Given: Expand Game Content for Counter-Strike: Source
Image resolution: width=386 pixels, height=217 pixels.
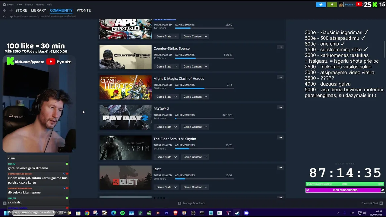Looking at the screenshot, I should pyautogui.click(x=195, y=67).
